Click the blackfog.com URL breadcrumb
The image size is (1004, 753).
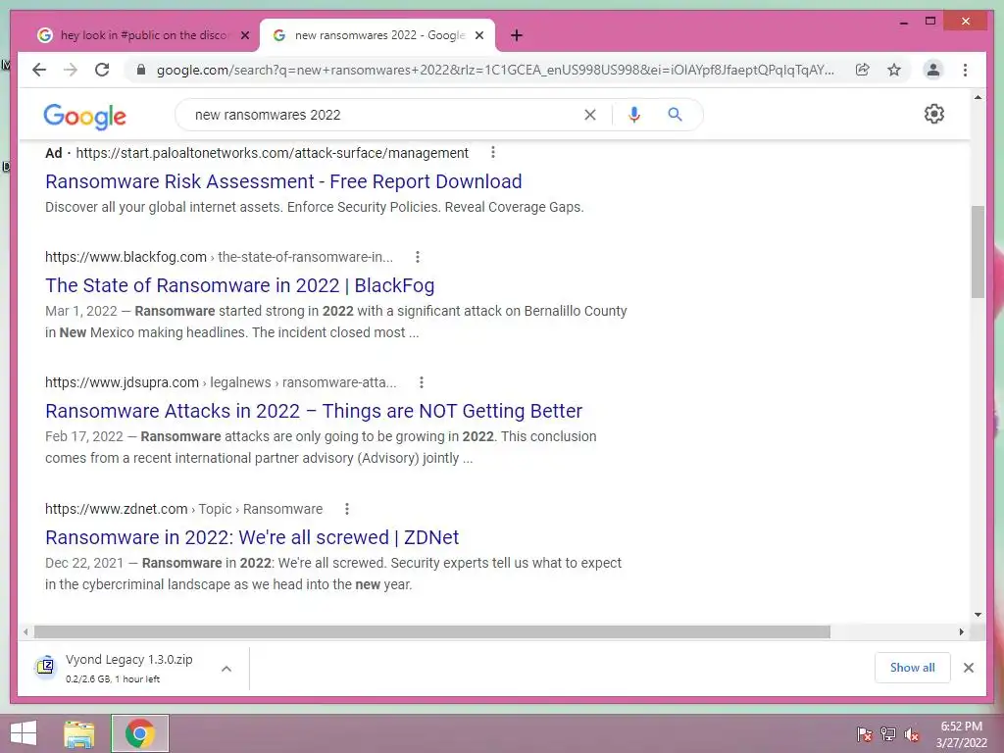219,257
